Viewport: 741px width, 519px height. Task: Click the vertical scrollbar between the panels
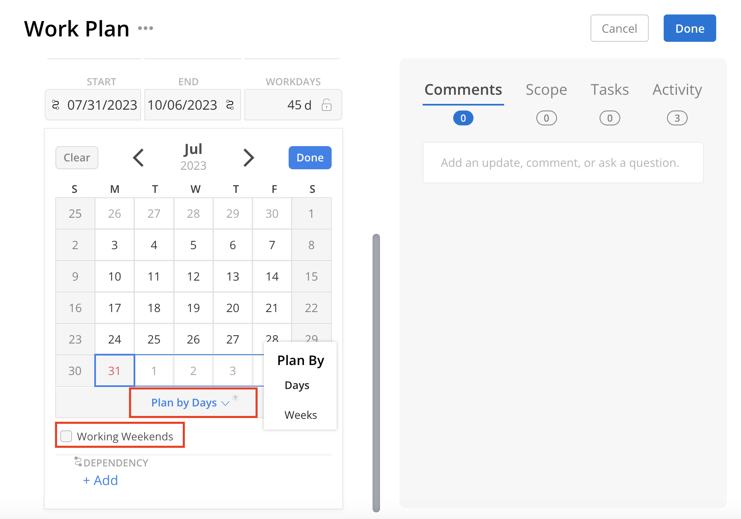(x=376, y=372)
